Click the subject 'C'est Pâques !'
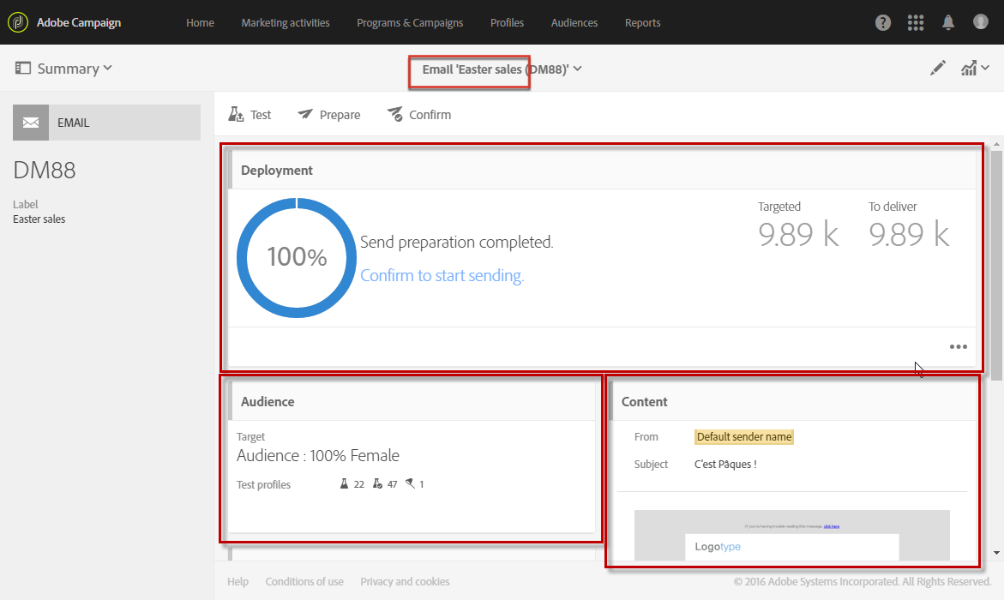Screen dimensions: 1004x600 click(x=725, y=465)
